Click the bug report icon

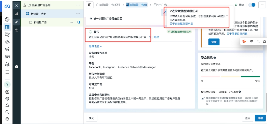[x=7, y=119]
